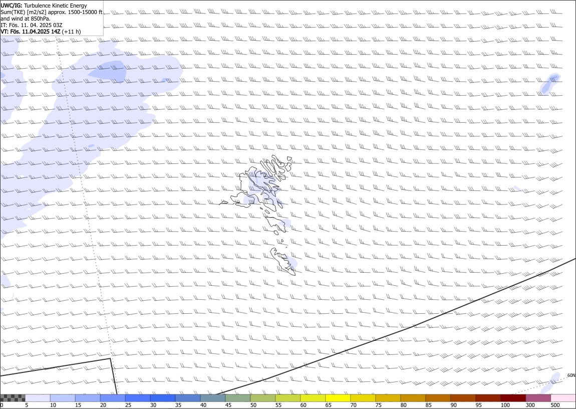The height and width of the screenshot is (409, 576).
Task: Pick the light blue 10–15 legend swatch
Action: [x=63, y=398]
